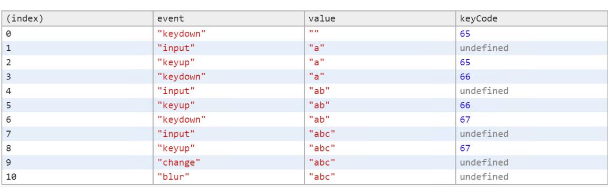608x188 pixels.
Task: Select the index cell 8
Action: [77, 148]
